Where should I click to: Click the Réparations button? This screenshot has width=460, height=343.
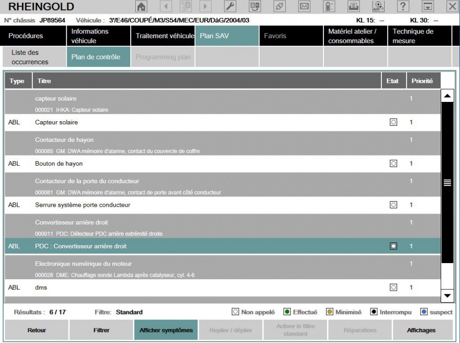pyautogui.click(x=360, y=330)
